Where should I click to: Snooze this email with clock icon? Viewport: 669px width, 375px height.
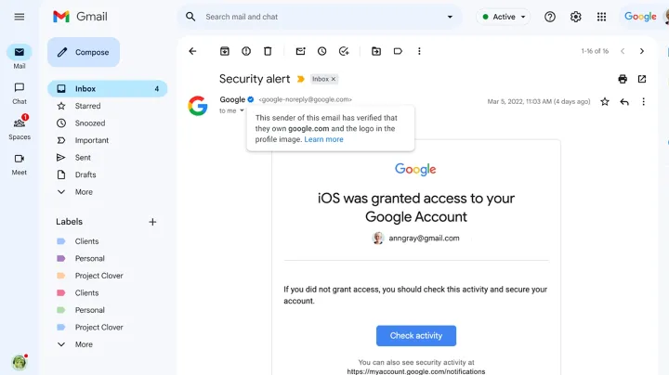(322, 51)
